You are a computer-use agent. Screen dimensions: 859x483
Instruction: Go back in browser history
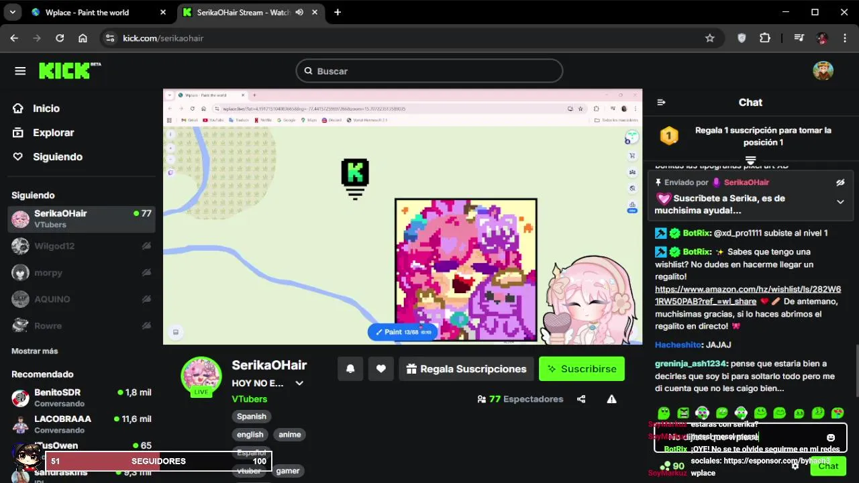pyautogui.click(x=14, y=38)
